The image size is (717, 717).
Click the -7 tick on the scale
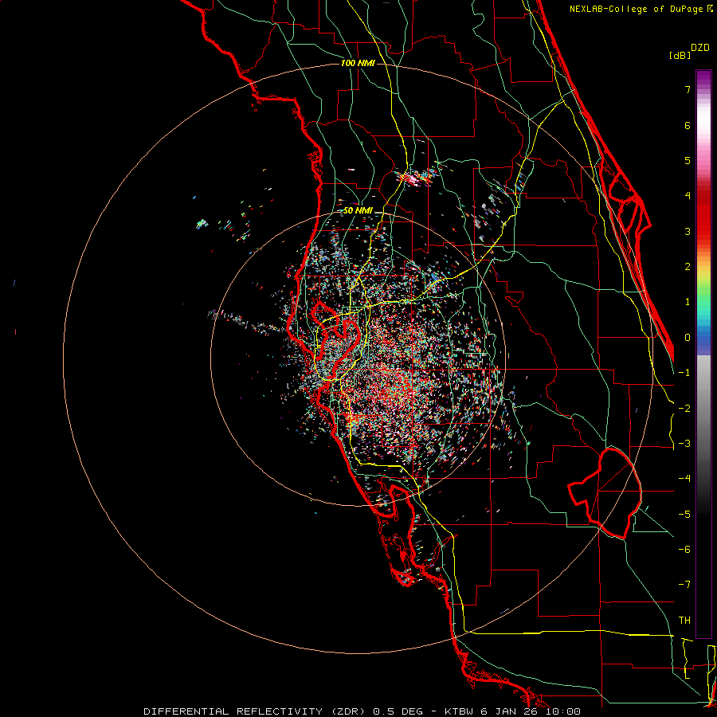coord(684,585)
